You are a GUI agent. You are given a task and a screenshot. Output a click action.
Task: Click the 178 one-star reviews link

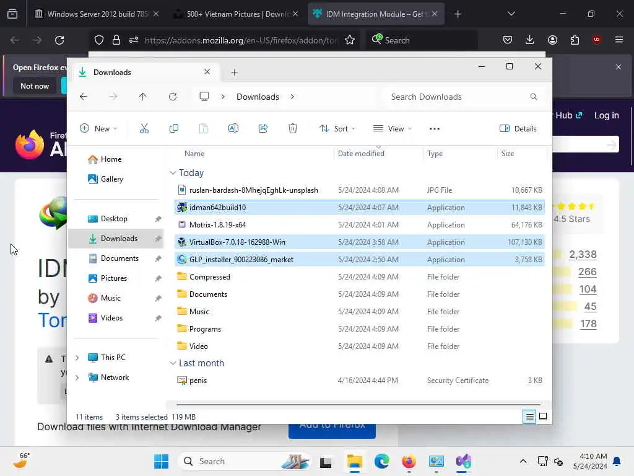(x=588, y=324)
